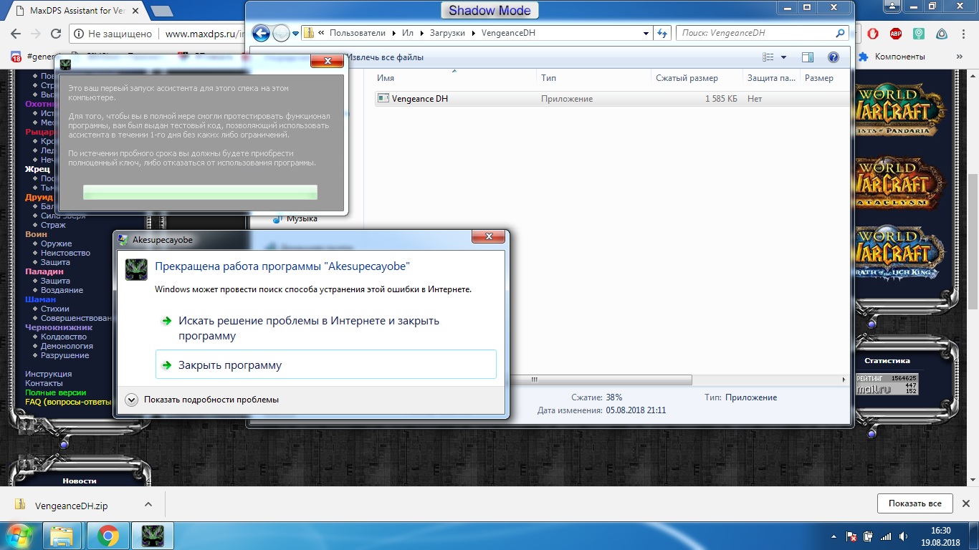Expand the address bar history dropdown
The width and height of the screenshot is (979, 550).
pos(645,33)
